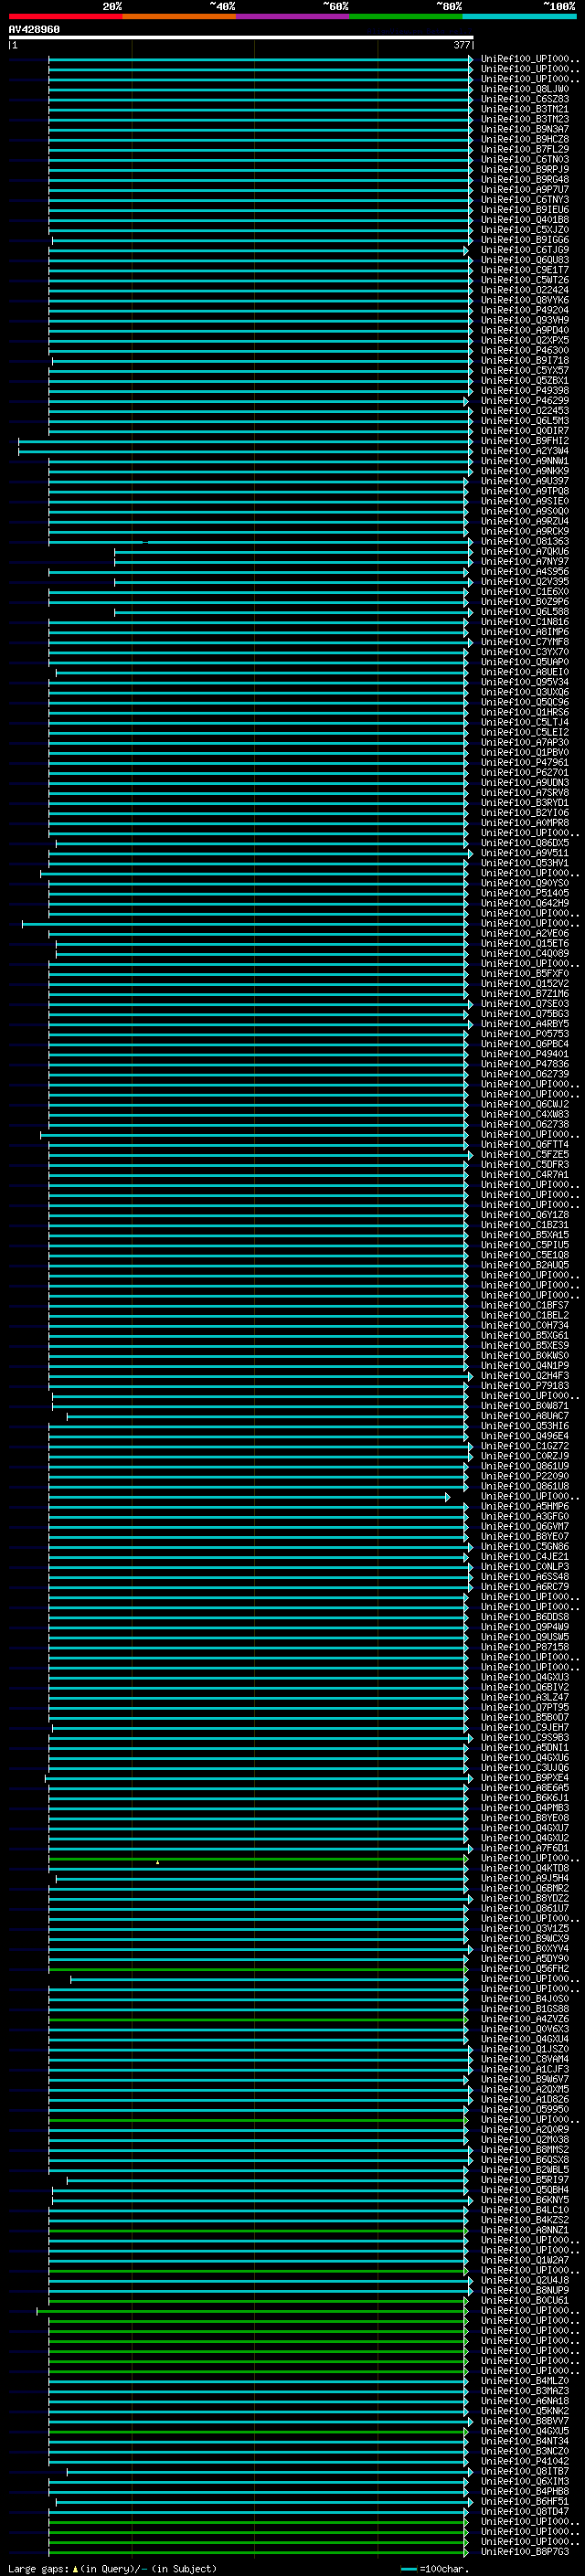The image size is (585, 2576).
Task: Open hit UniRef100_Q6L5M3
Action: (524, 421)
